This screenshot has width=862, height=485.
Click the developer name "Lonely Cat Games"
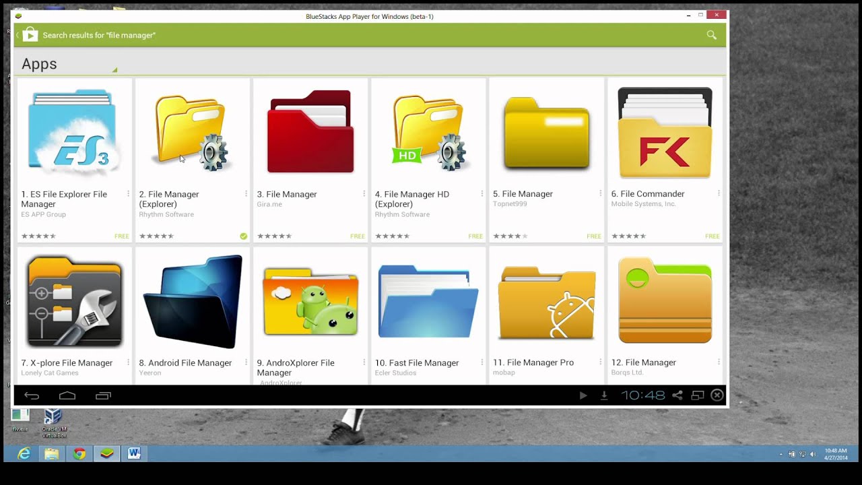pos(50,373)
